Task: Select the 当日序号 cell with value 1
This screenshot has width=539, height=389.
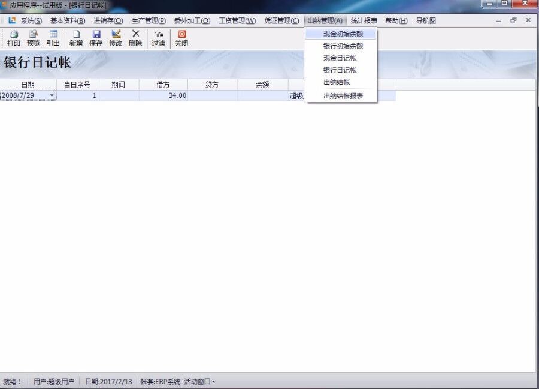Action: (77, 95)
